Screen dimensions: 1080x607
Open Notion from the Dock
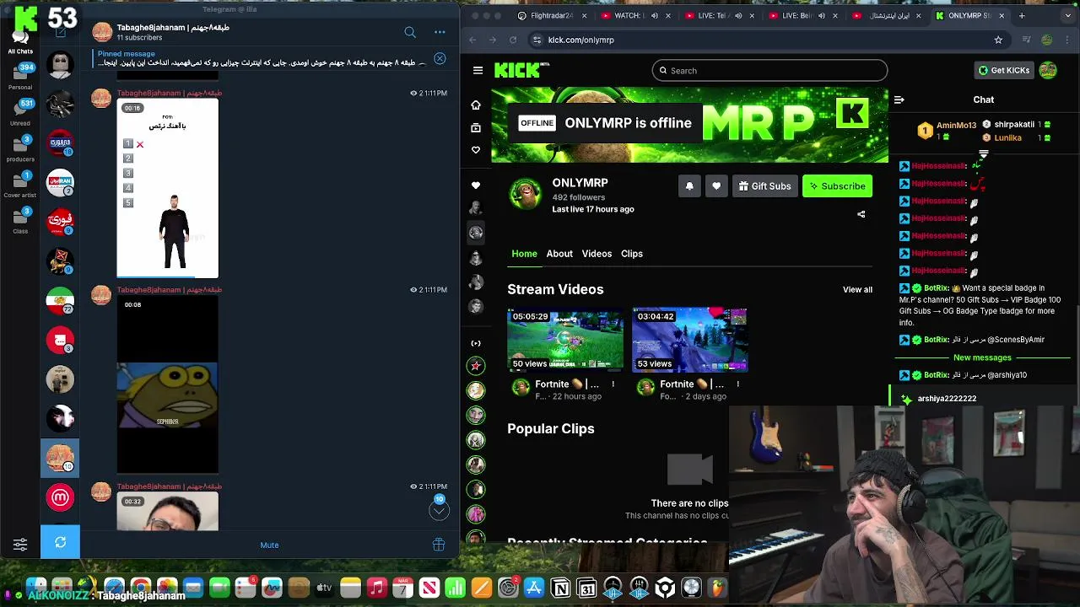click(560, 588)
